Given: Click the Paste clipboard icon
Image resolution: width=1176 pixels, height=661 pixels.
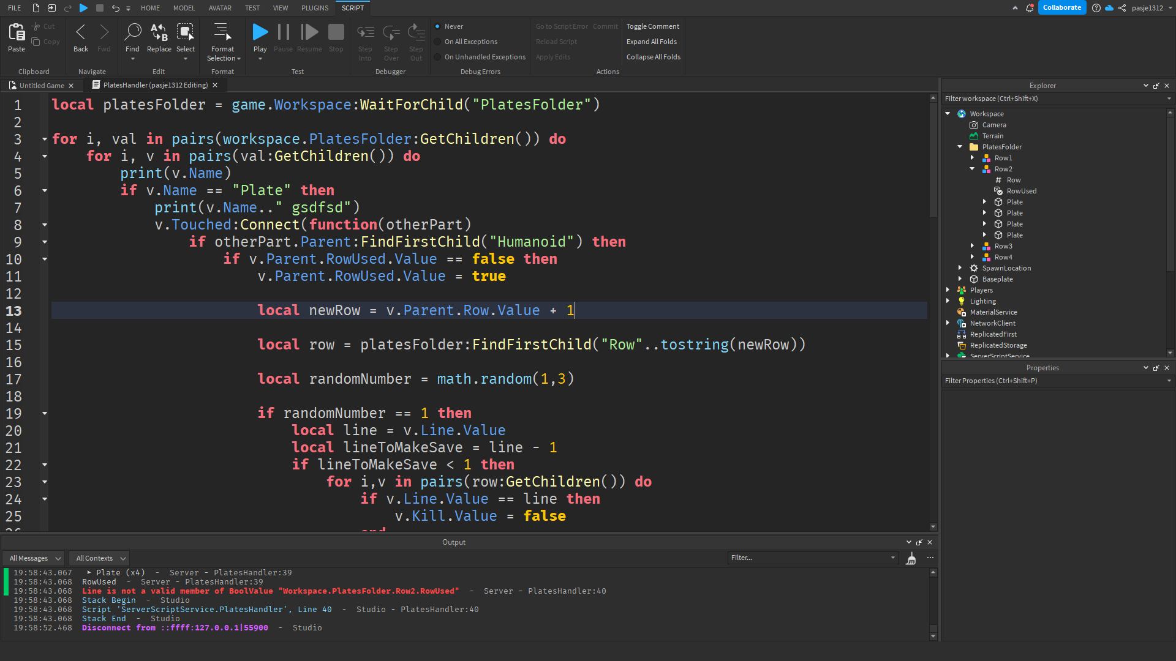Looking at the screenshot, I should (x=17, y=32).
